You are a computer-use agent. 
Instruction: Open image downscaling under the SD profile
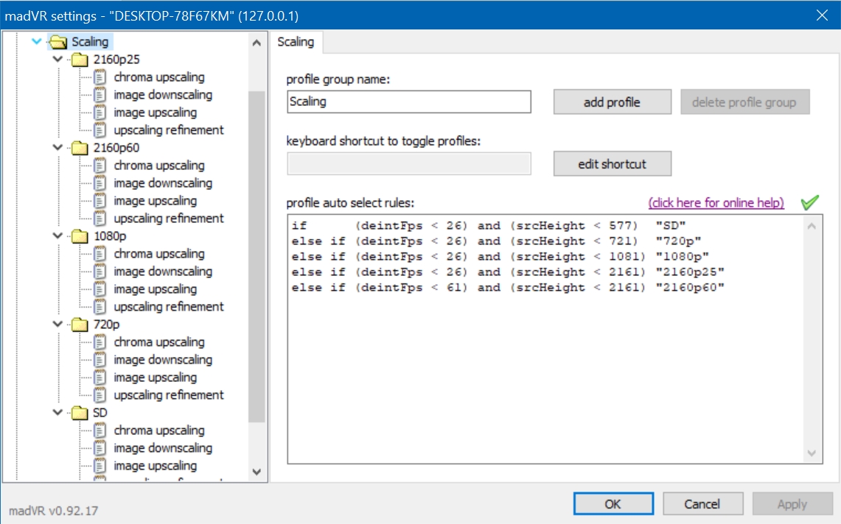pyautogui.click(x=163, y=448)
